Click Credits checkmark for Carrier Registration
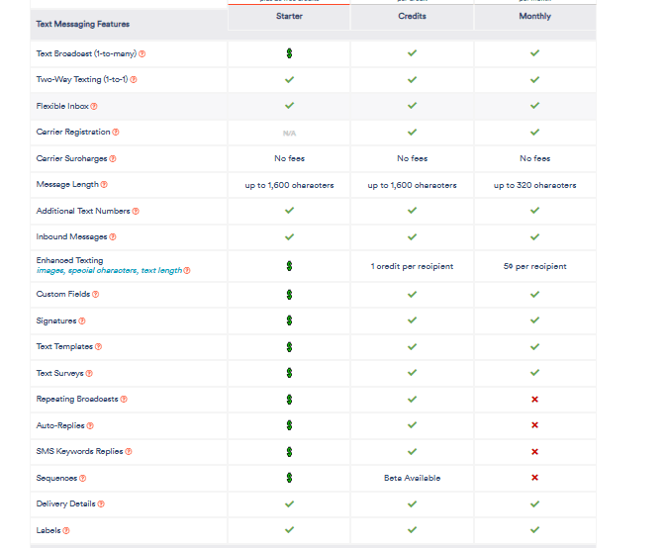The width and height of the screenshot is (667, 548). point(412,133)
